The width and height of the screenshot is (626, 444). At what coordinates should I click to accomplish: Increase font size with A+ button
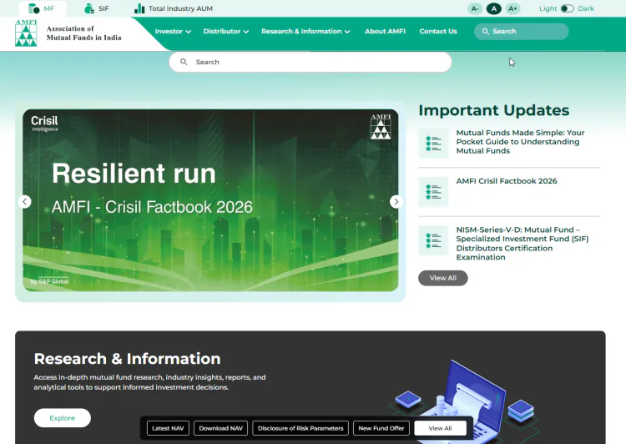512,8
